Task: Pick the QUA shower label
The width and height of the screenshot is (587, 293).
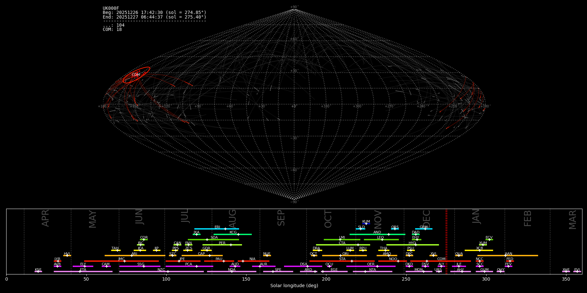Action: (459, 254)
